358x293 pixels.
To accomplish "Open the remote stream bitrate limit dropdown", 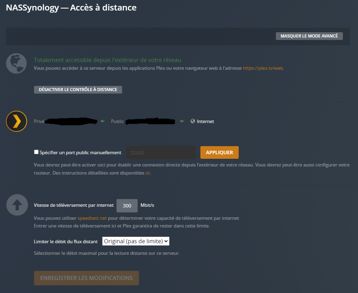I will [x=136, y=241].
